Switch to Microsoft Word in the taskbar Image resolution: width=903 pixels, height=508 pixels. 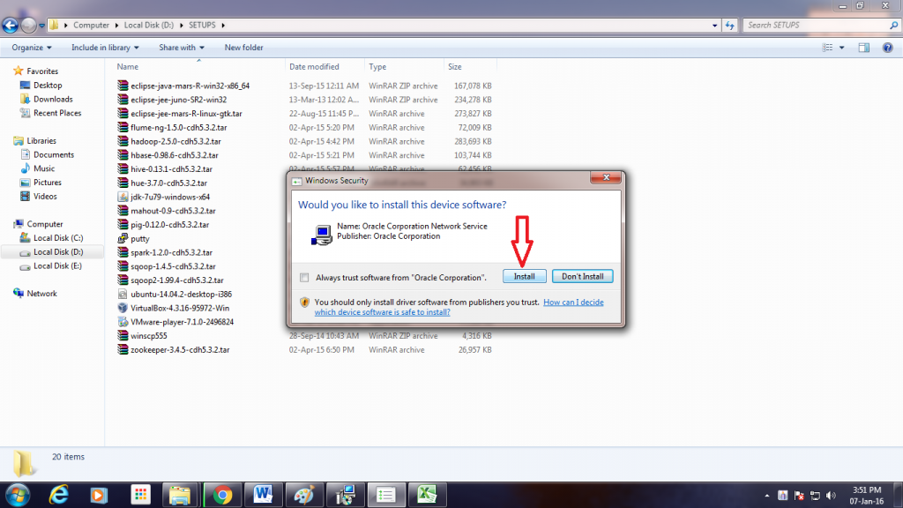point(263,496)
